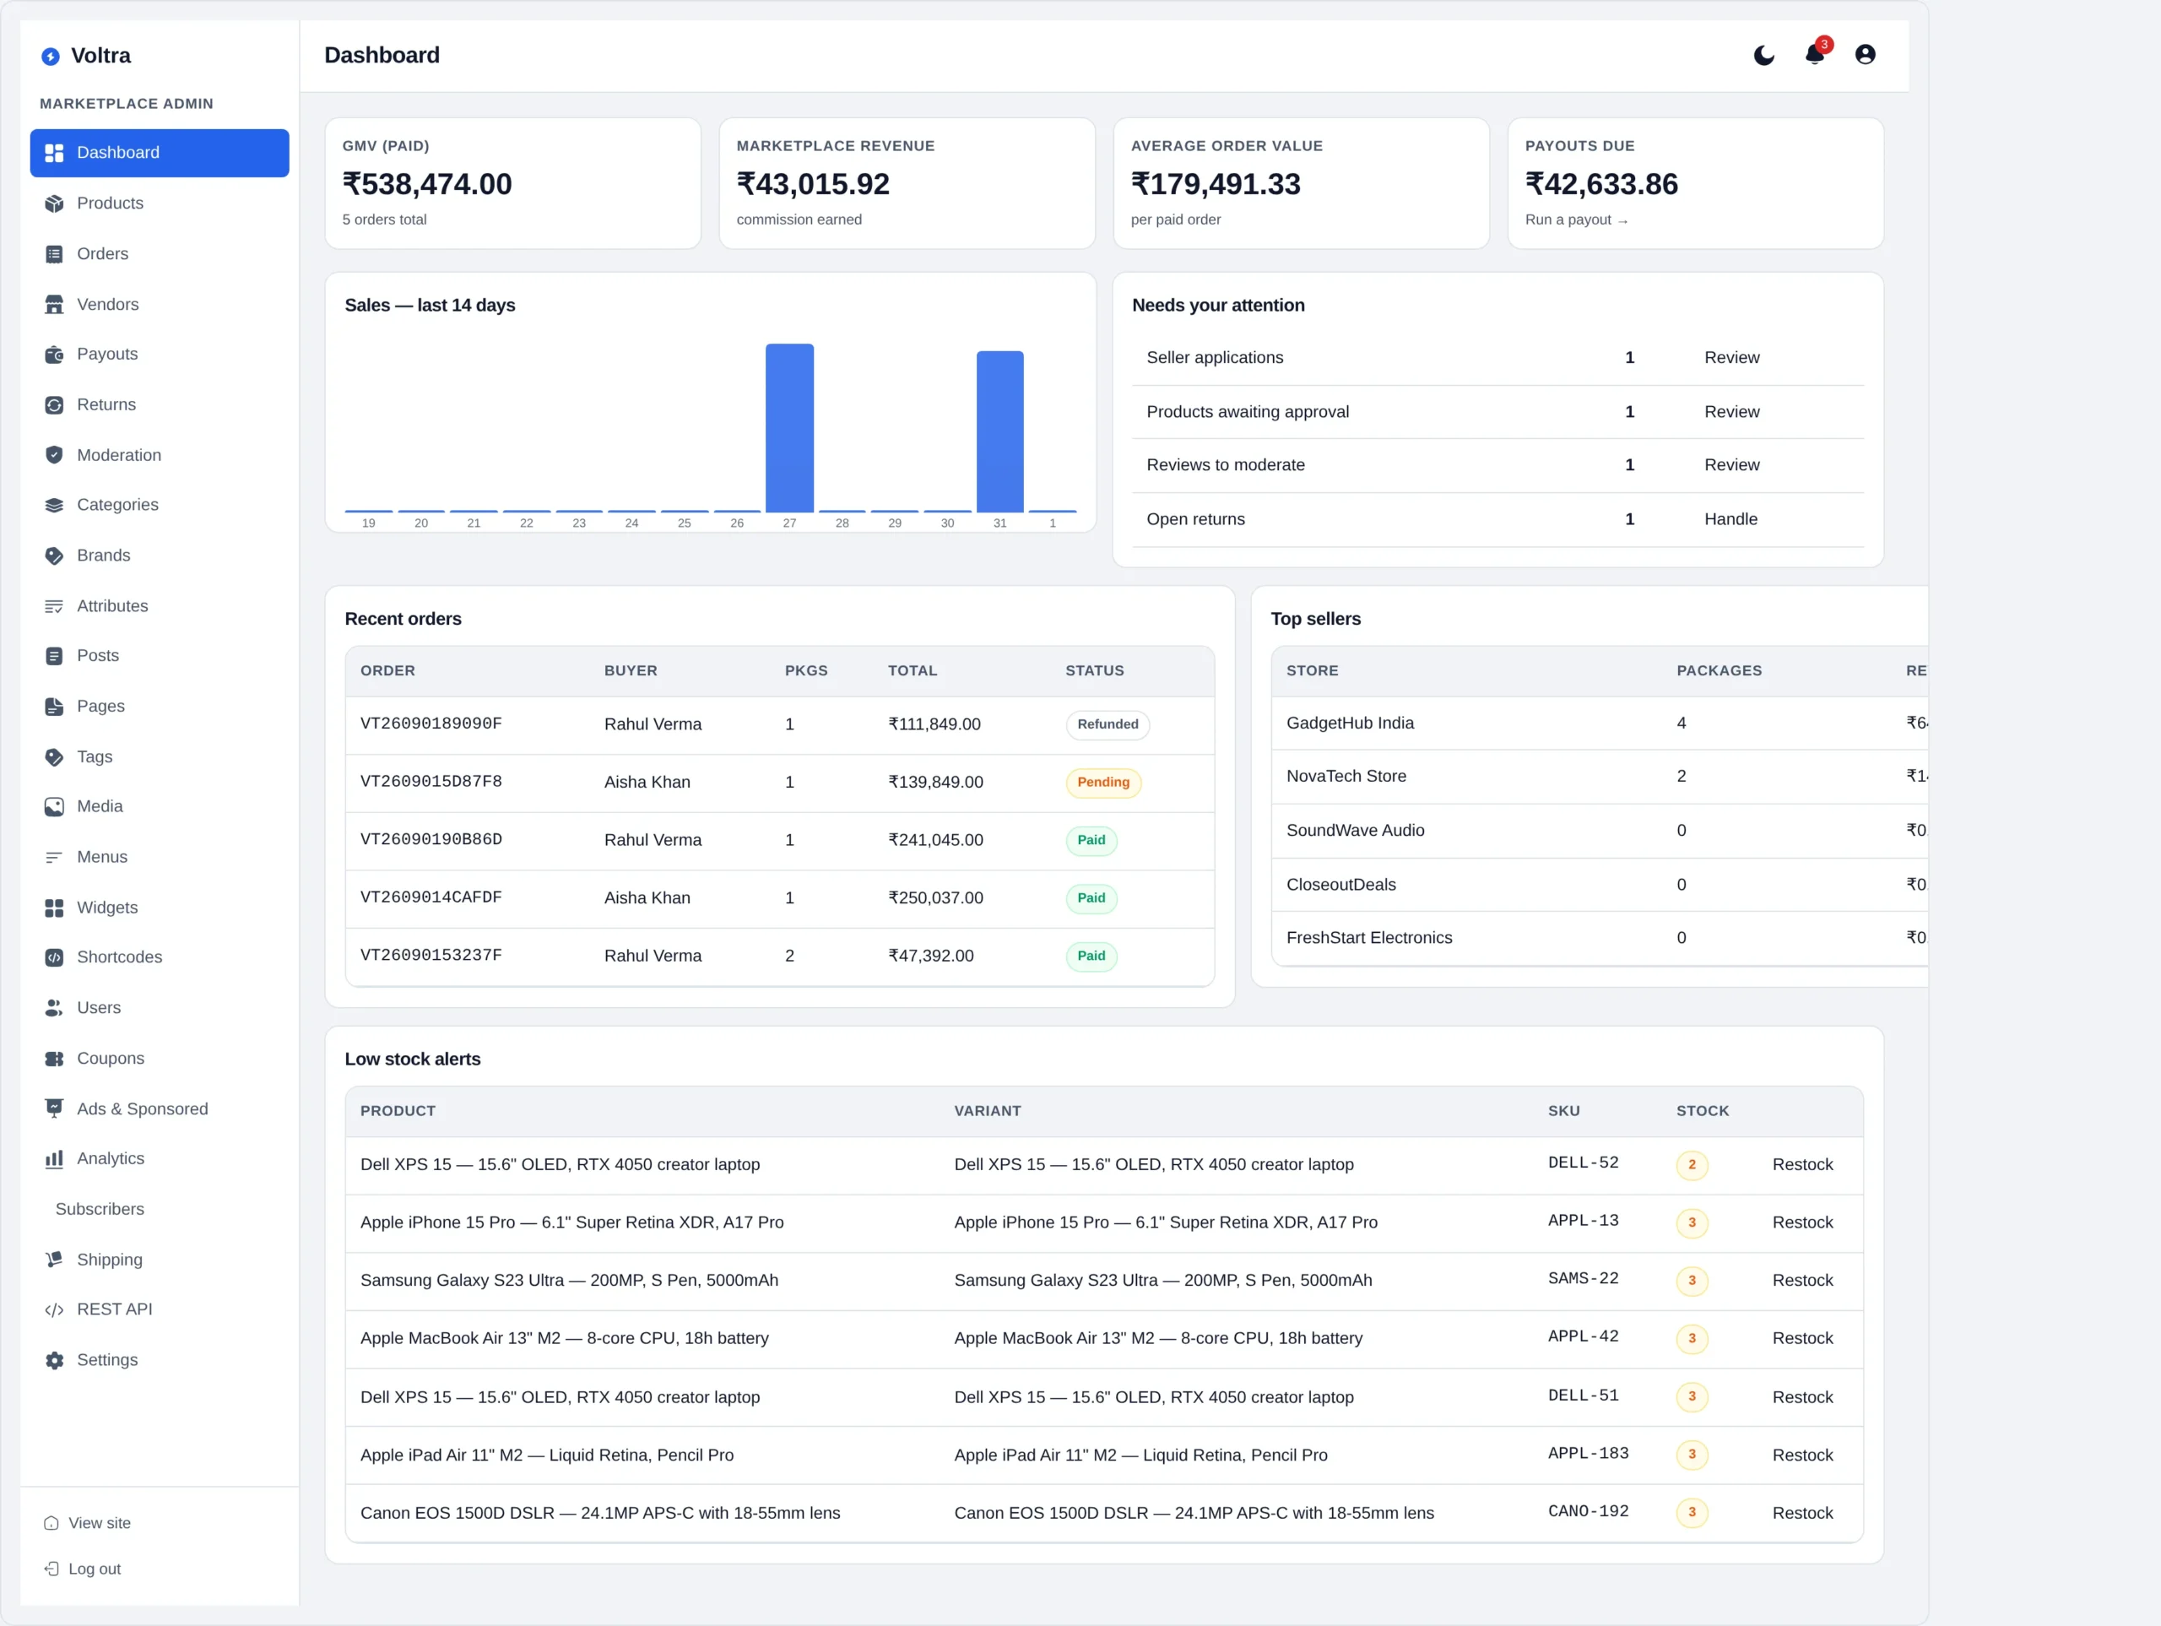
Task: Click Moderation shield icon in sidebar
Action: click(x=55, y=455)
